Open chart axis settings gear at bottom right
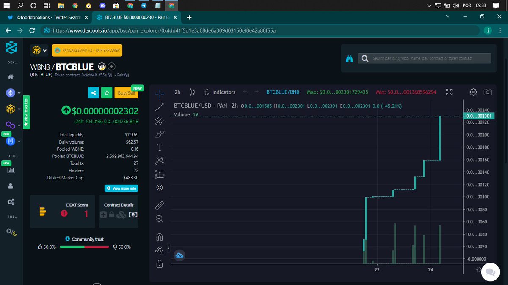 479,270
